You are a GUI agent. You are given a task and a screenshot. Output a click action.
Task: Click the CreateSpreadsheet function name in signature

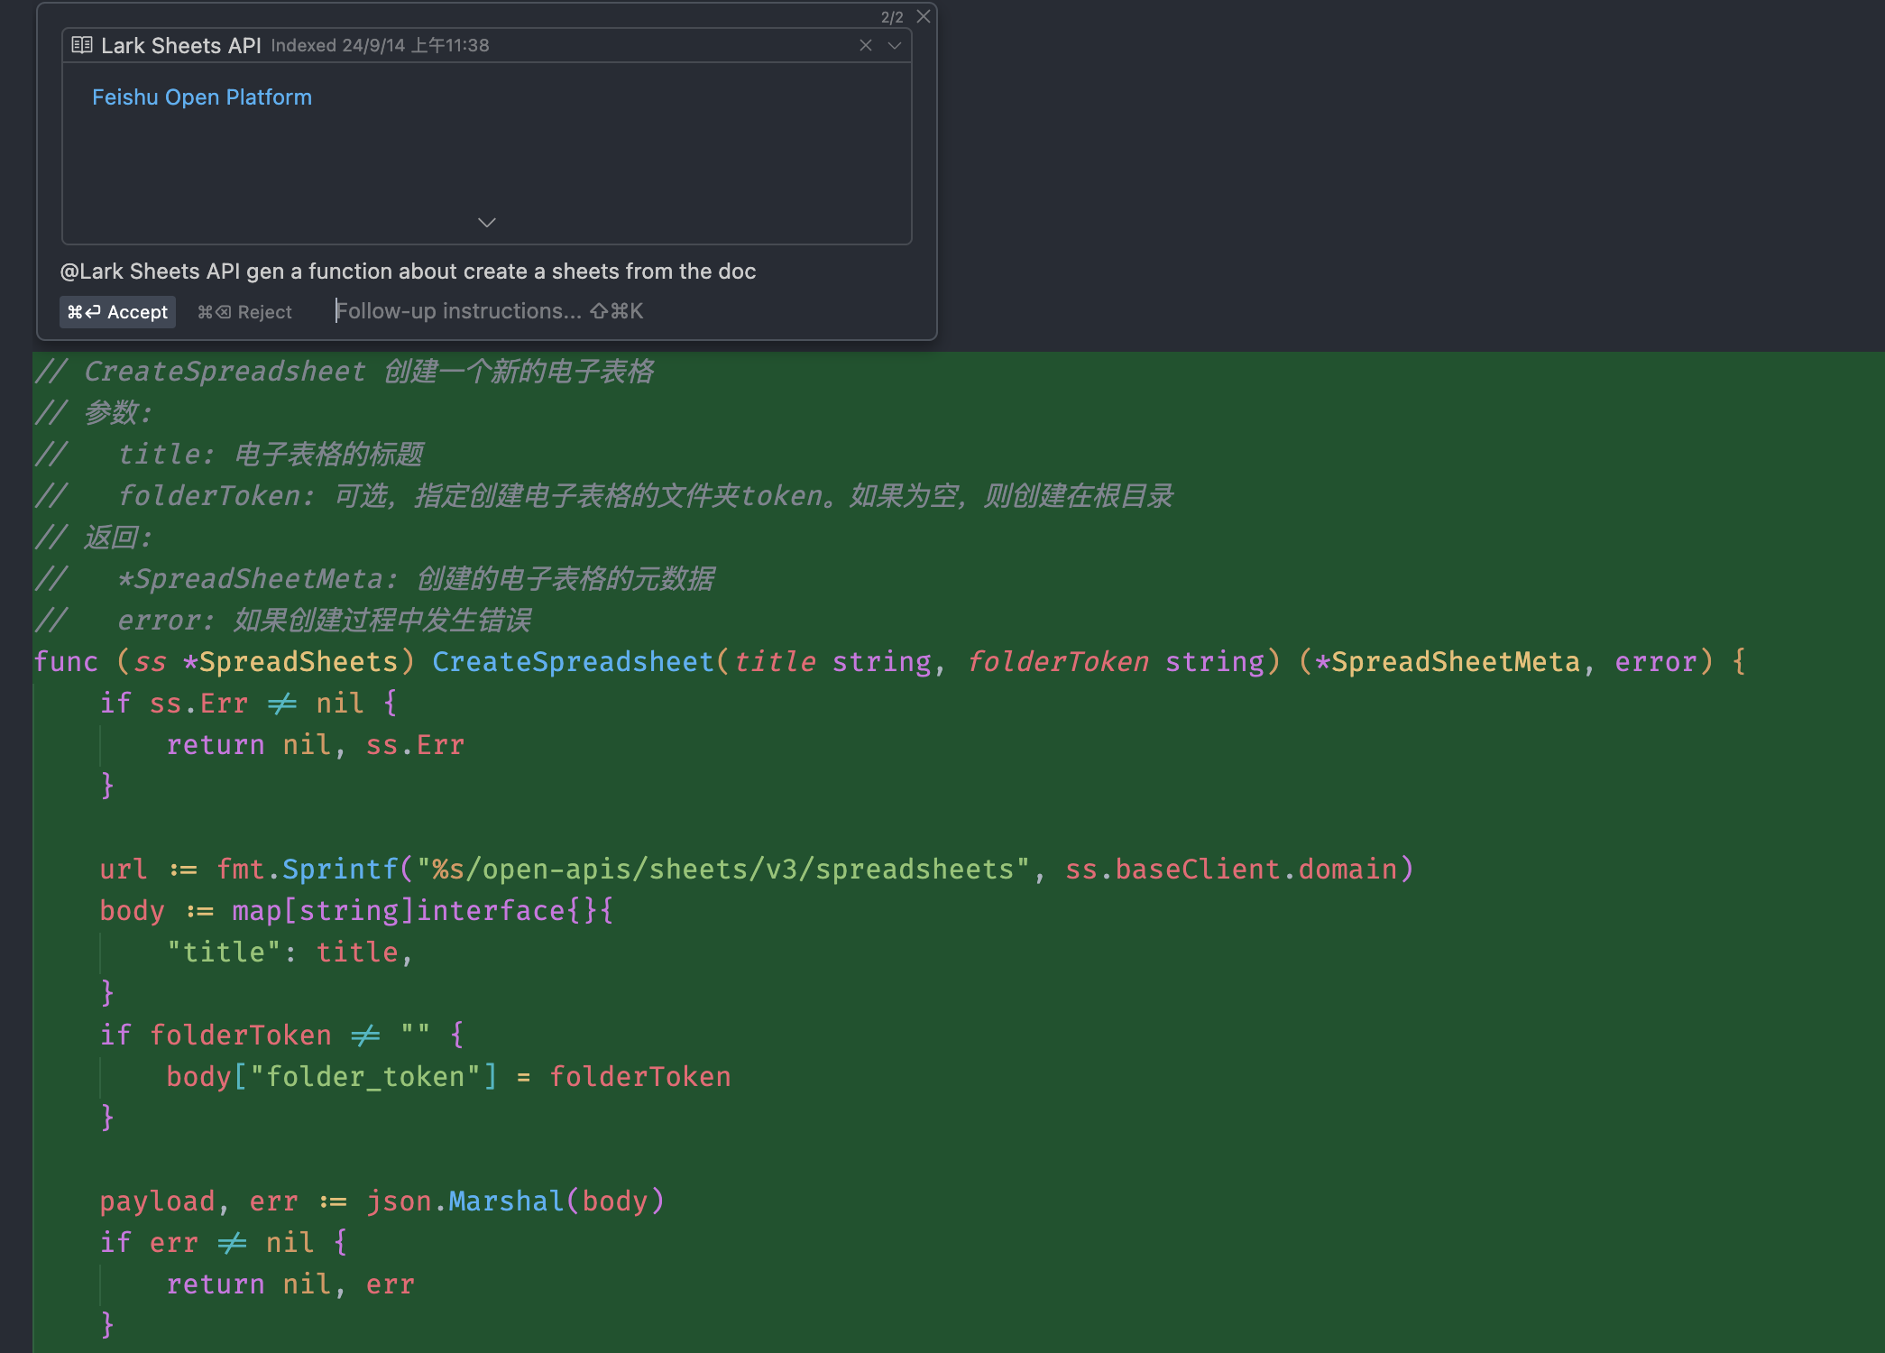(x=573, y=662)
